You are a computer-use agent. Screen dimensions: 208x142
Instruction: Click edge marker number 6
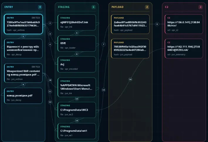(x=77, y=54)
